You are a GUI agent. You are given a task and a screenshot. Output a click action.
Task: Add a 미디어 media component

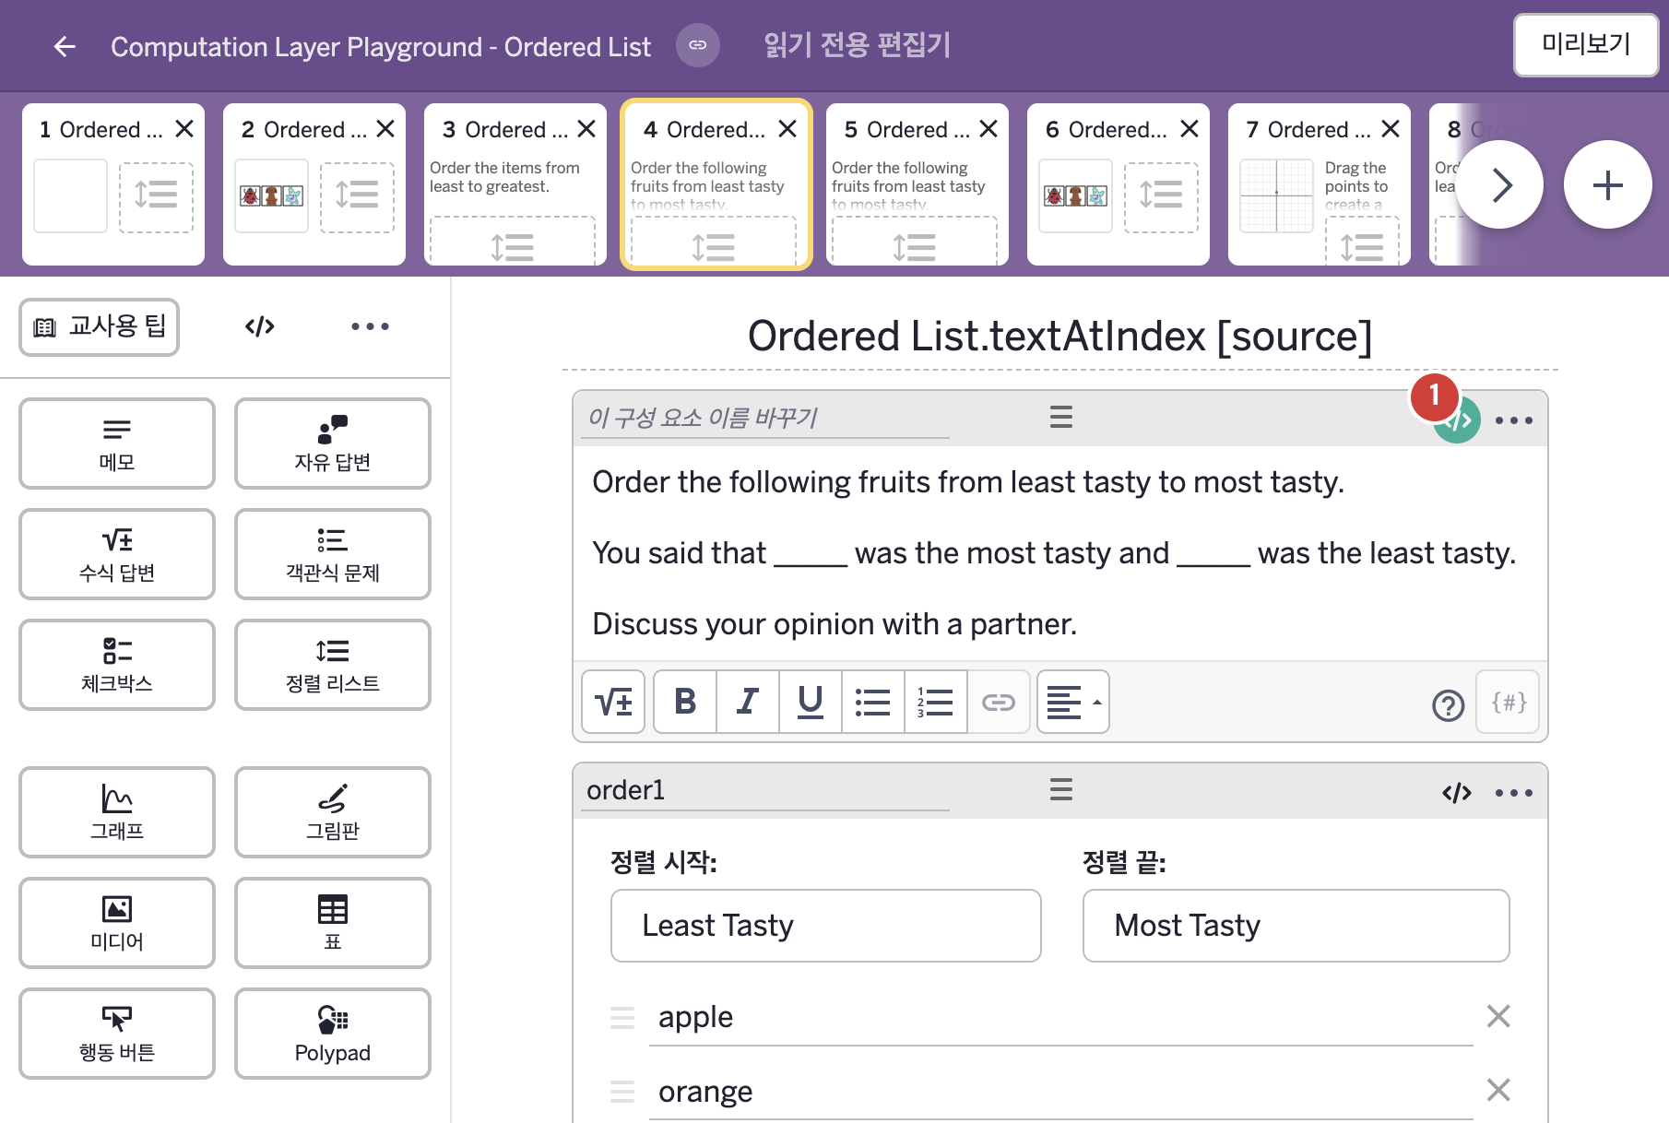point(117,923)
